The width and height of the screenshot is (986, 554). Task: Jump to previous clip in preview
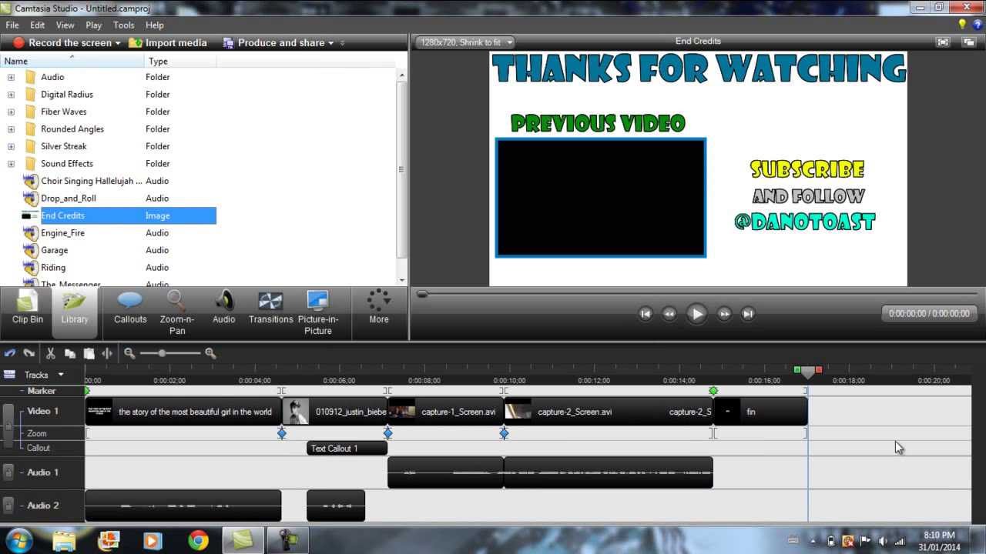[x=646, y=313]
